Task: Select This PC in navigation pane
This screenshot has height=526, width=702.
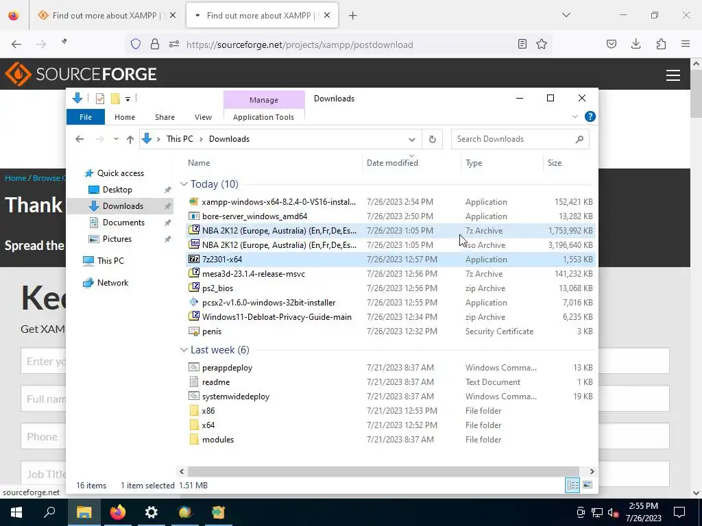Action: (110, 261)
